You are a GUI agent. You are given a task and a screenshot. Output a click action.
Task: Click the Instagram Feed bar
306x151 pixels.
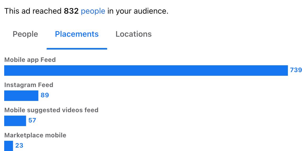point(21,96)
